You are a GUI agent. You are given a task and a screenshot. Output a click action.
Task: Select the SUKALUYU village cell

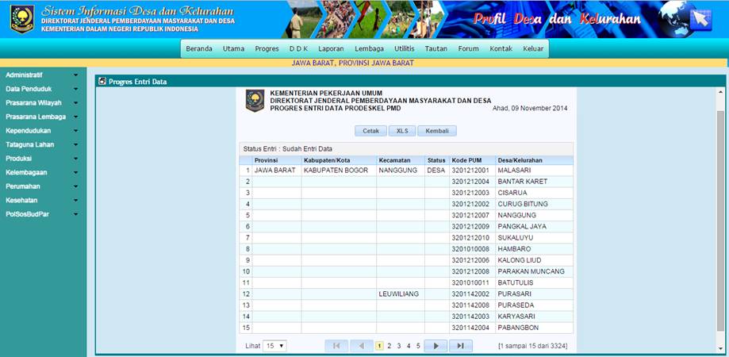pyautogui.click(x=534, y=238)
